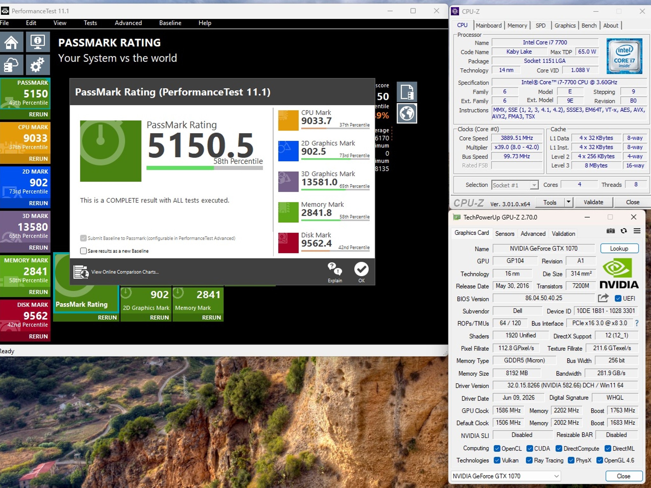Click the PassMark Rating 58th percentile bar
Image resolution: width=651 pixels, height=488 pixels.
click(205, 168)
